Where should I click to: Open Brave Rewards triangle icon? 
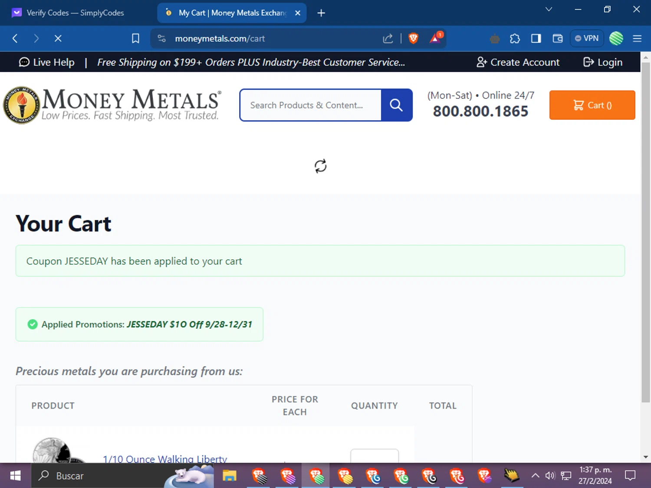click(x=435, y=38)
